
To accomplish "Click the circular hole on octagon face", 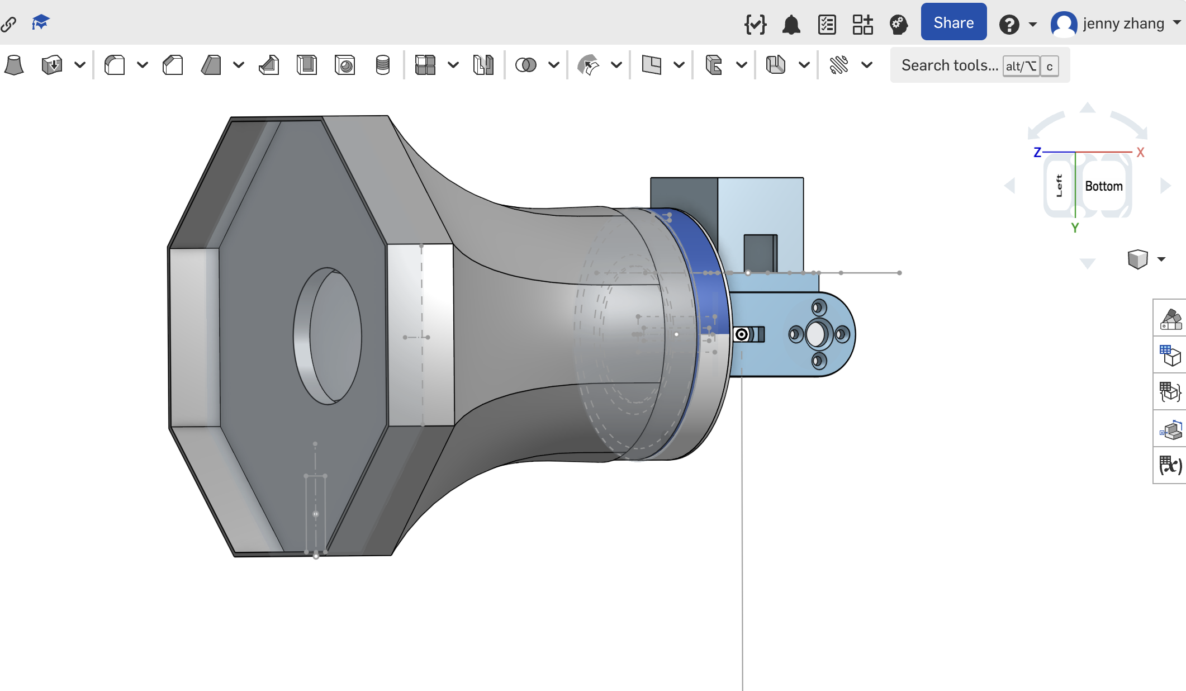I will [x=328, y=335].
